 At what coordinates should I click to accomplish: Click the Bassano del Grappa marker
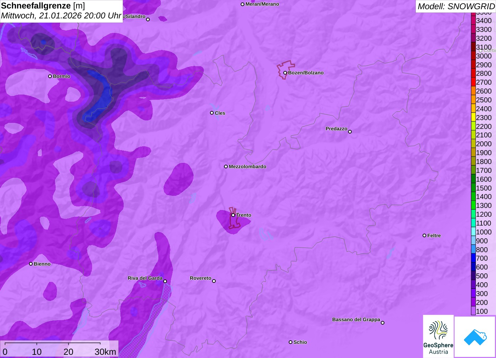pyautogui.click(x=383, y=323)
